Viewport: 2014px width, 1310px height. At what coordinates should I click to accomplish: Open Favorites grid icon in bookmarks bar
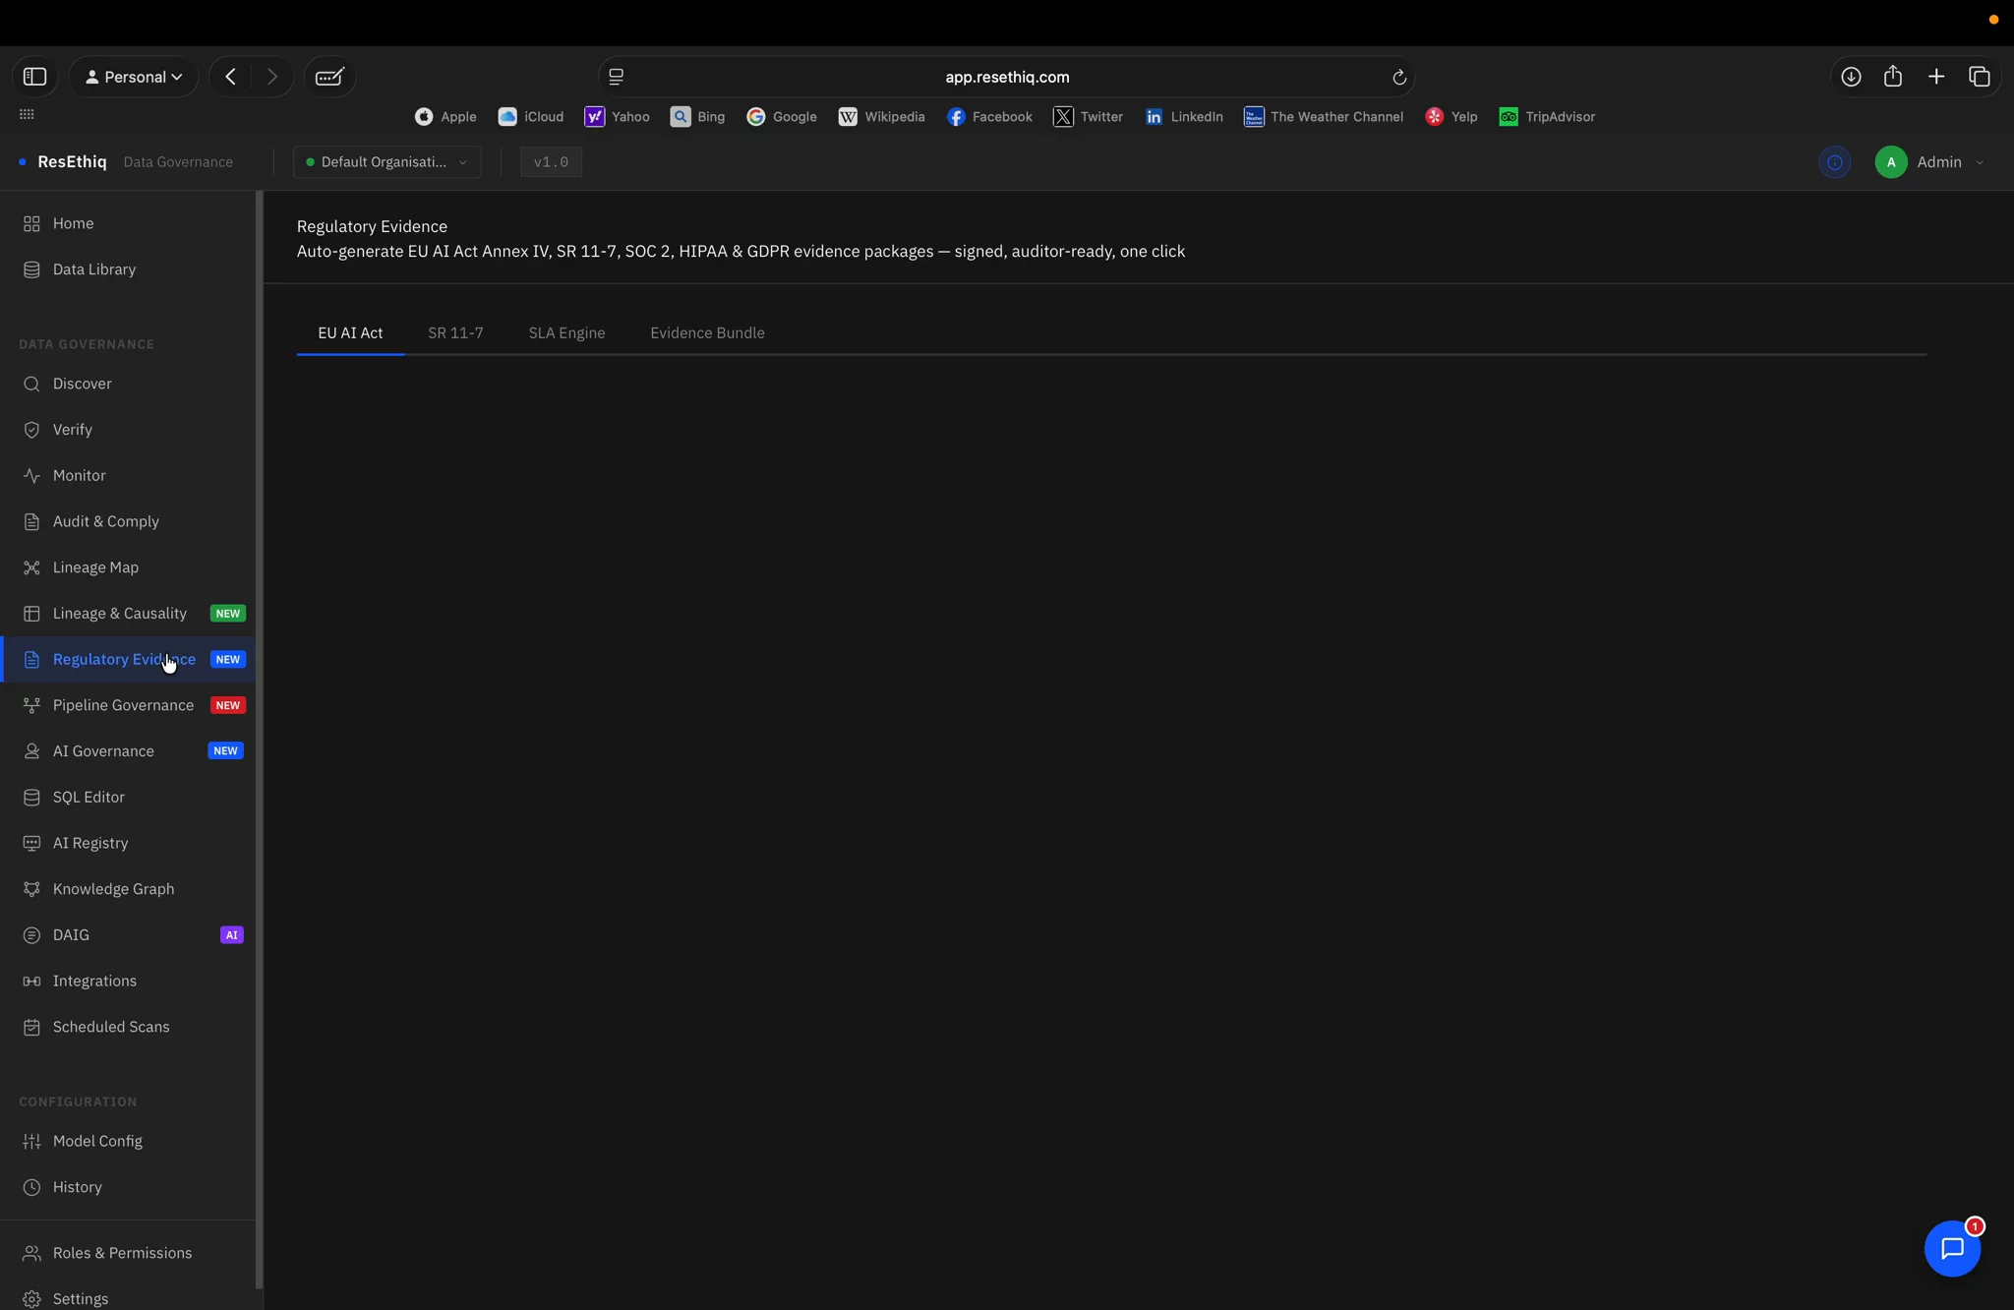(x=27, y=115)
